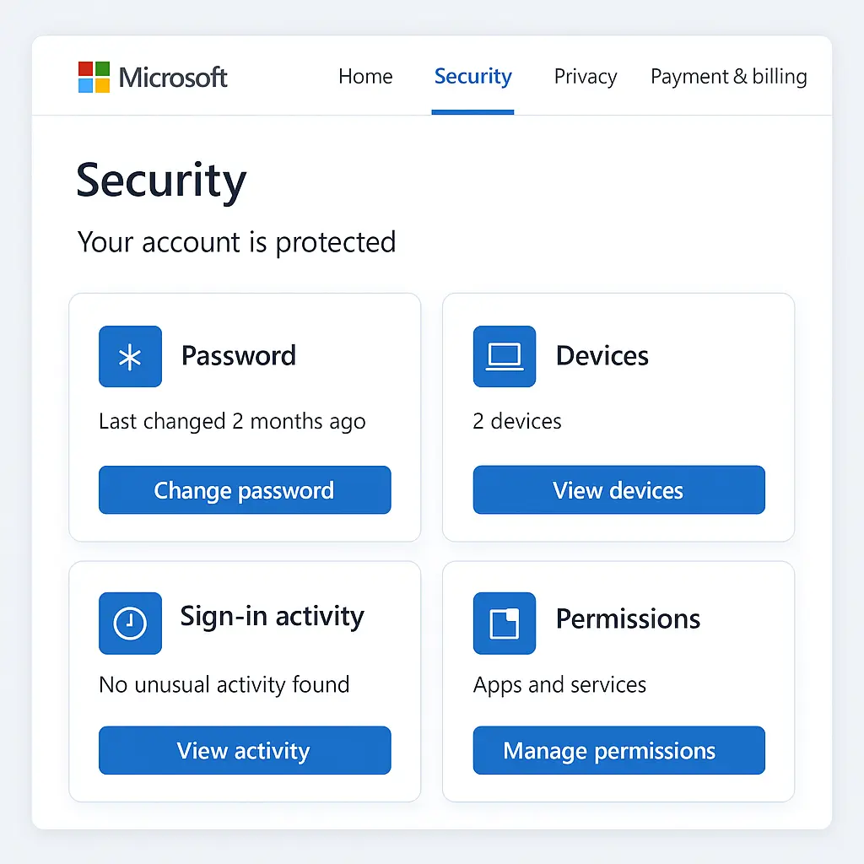Image resolution: width=864 pixels, height=864 pixels.
Task: Click the View devices button
Action: click(618, 490)
